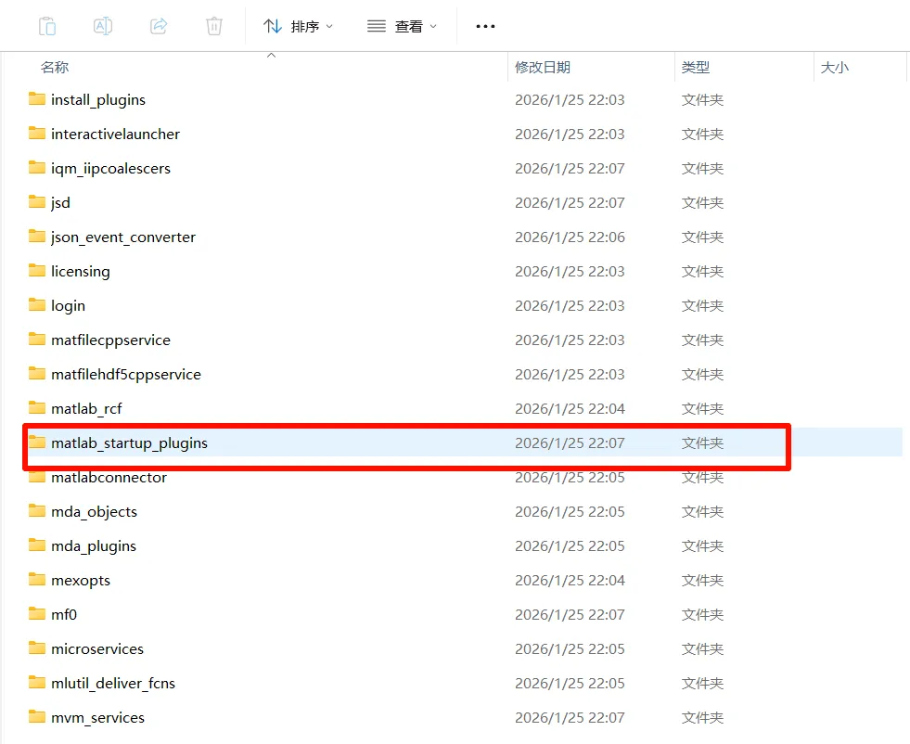Image resolution: width=910 pixels, height=744 pixels.
Task: Click the mda_objects folder icon
Action: coord(37,511)
